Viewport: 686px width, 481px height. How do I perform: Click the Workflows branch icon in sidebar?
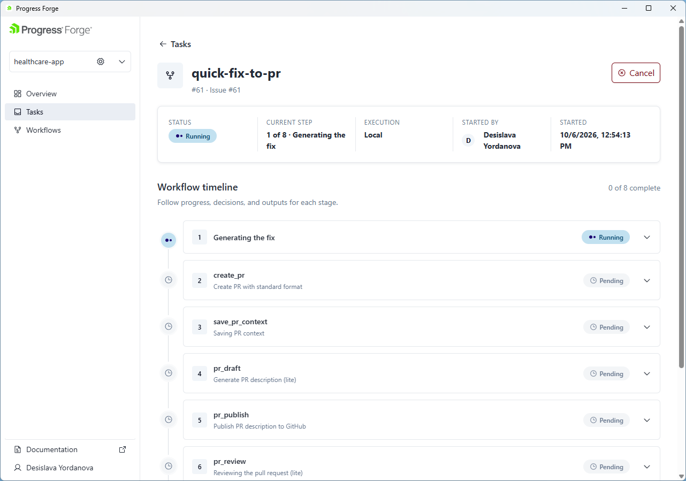(x=18, y=130)
